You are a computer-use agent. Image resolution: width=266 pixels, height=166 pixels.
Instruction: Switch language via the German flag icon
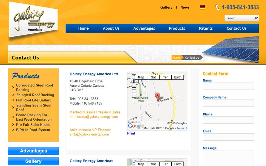point(202,7)
